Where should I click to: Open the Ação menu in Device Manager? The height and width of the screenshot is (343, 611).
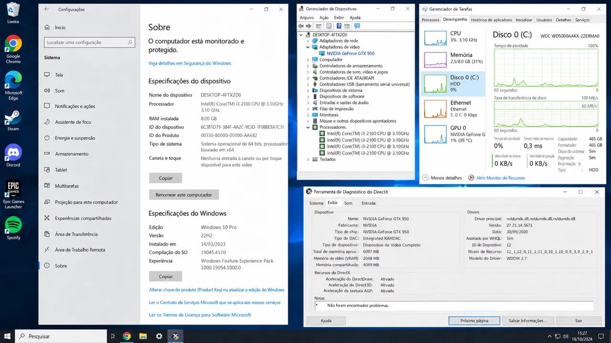324,18
